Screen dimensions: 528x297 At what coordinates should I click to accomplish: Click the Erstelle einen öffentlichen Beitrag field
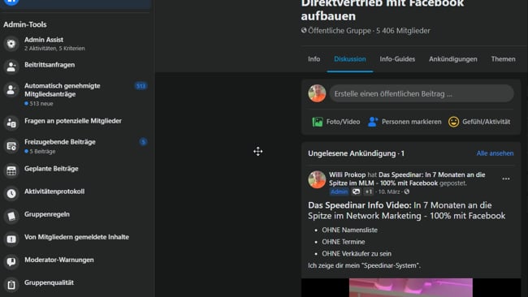pos(422,94)
